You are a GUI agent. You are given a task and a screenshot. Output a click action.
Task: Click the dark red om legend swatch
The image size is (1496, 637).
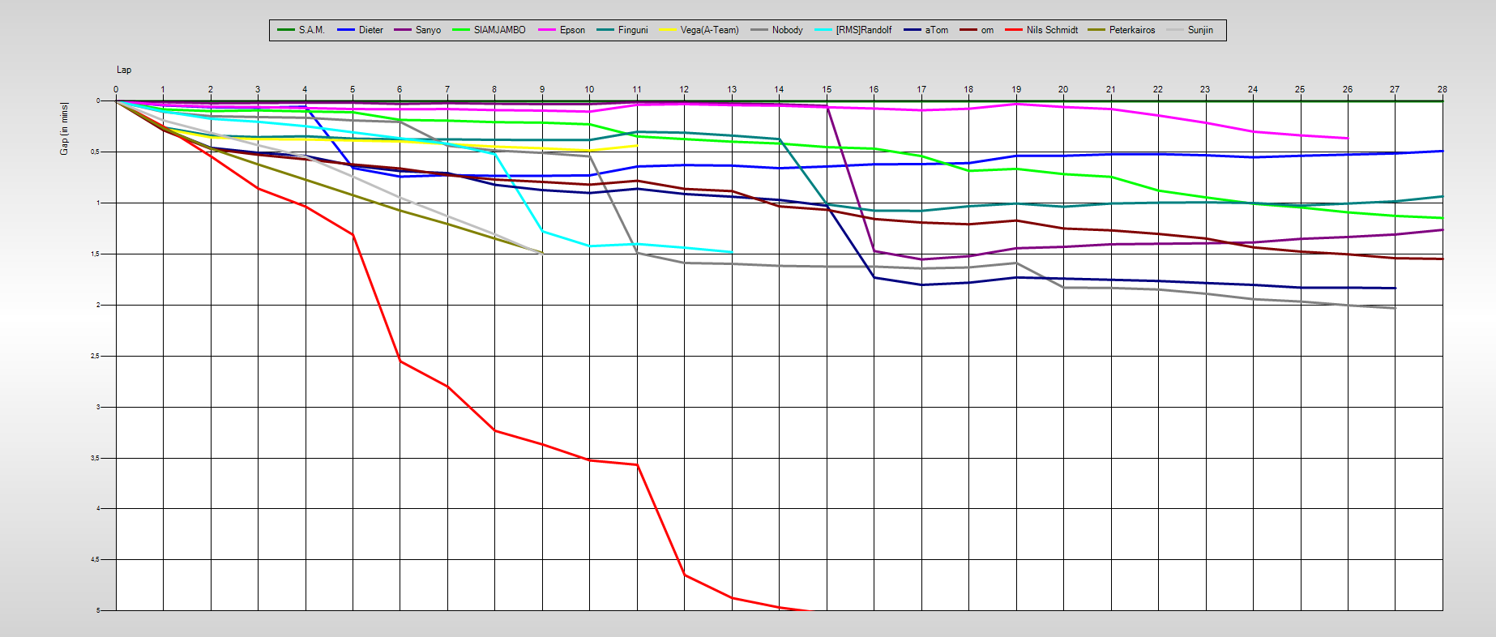[x=968, y=30]
